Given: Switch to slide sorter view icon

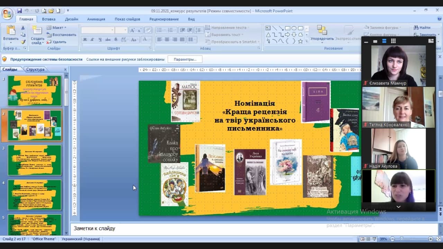Looking at the screenshot, I should (x=369, y=239).
